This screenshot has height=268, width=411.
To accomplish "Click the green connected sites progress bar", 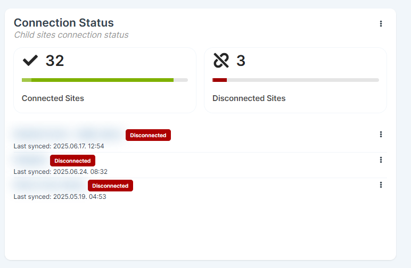I will point(105,80).
